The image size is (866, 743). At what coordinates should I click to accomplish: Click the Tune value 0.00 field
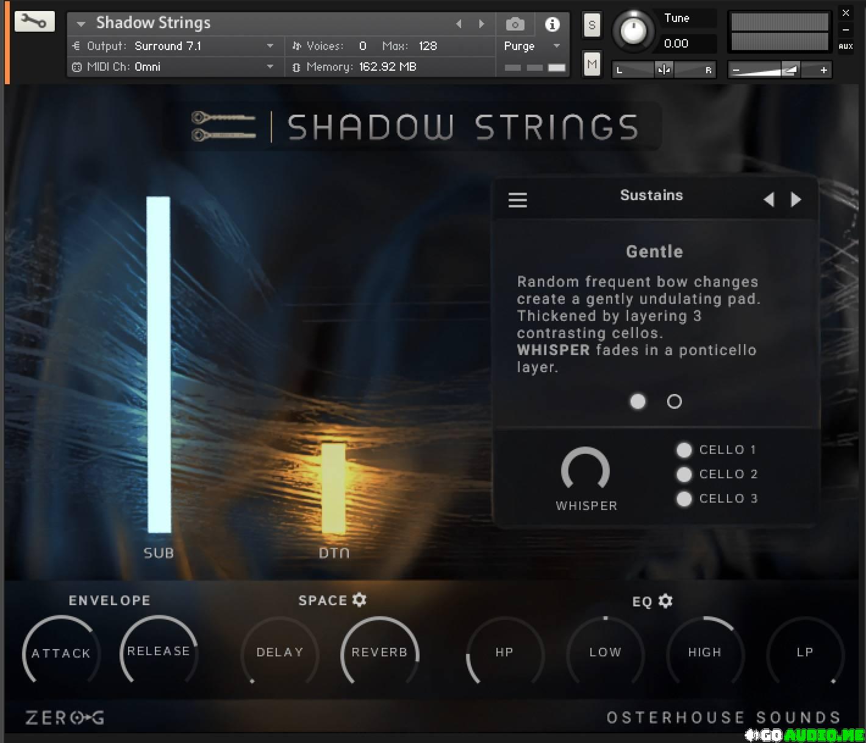point(677,44)
